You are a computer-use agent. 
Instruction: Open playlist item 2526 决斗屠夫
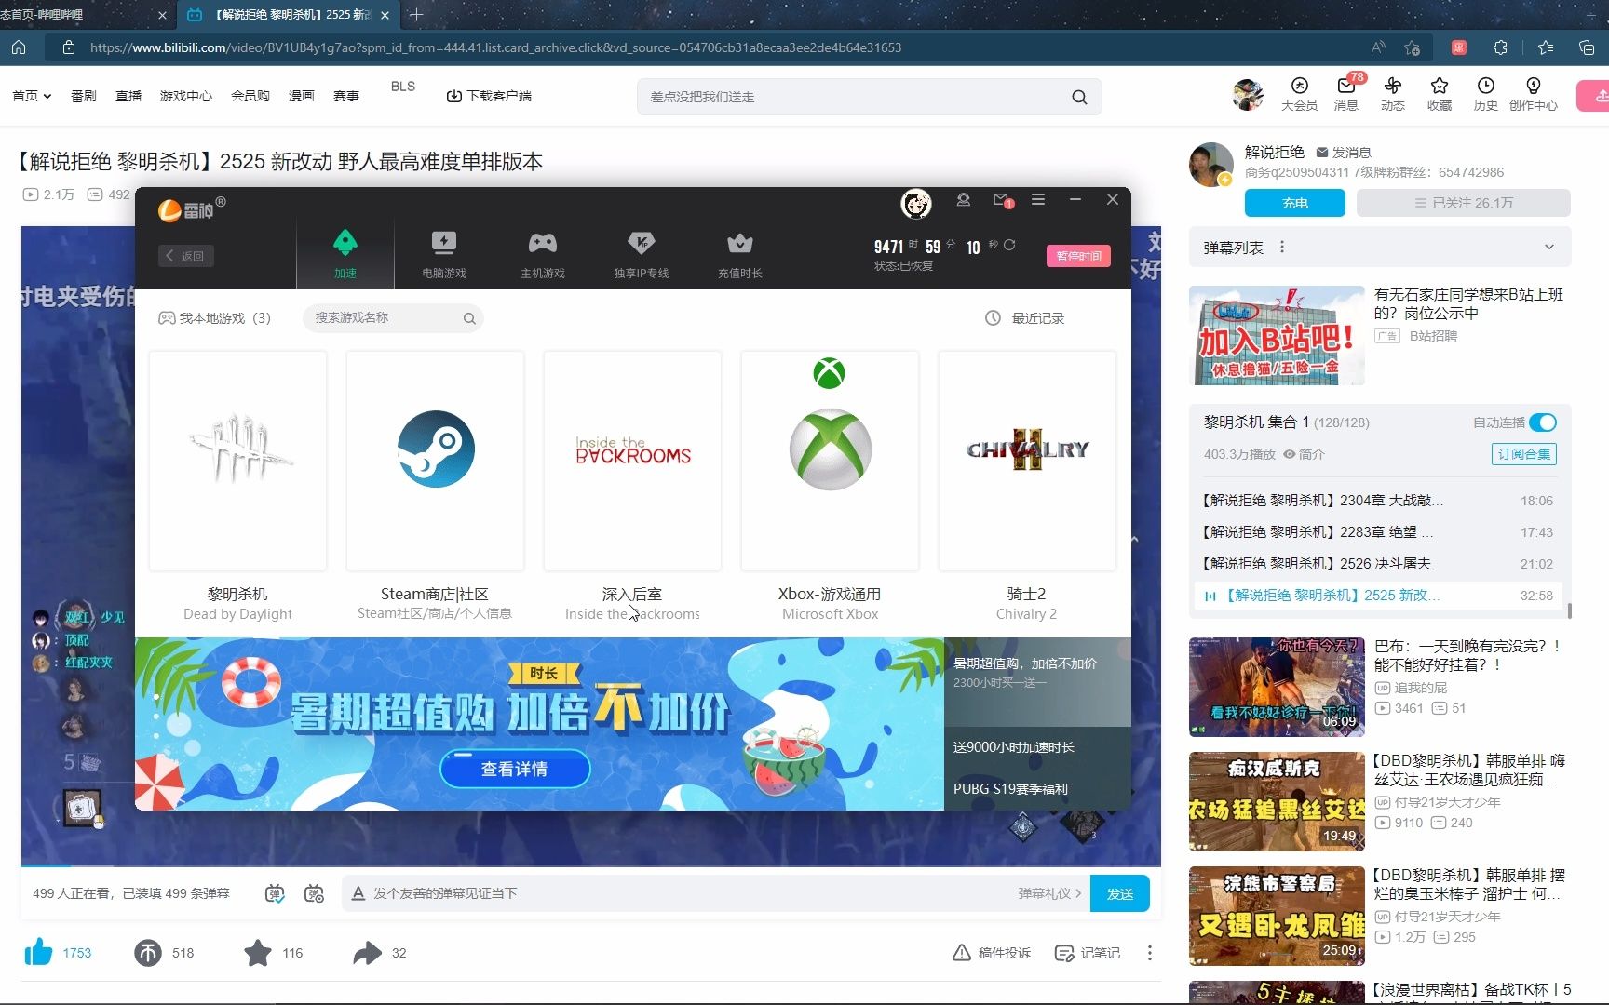(1378, 564)
